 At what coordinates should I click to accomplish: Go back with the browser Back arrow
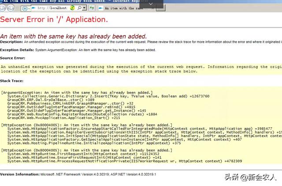point(3,8)
